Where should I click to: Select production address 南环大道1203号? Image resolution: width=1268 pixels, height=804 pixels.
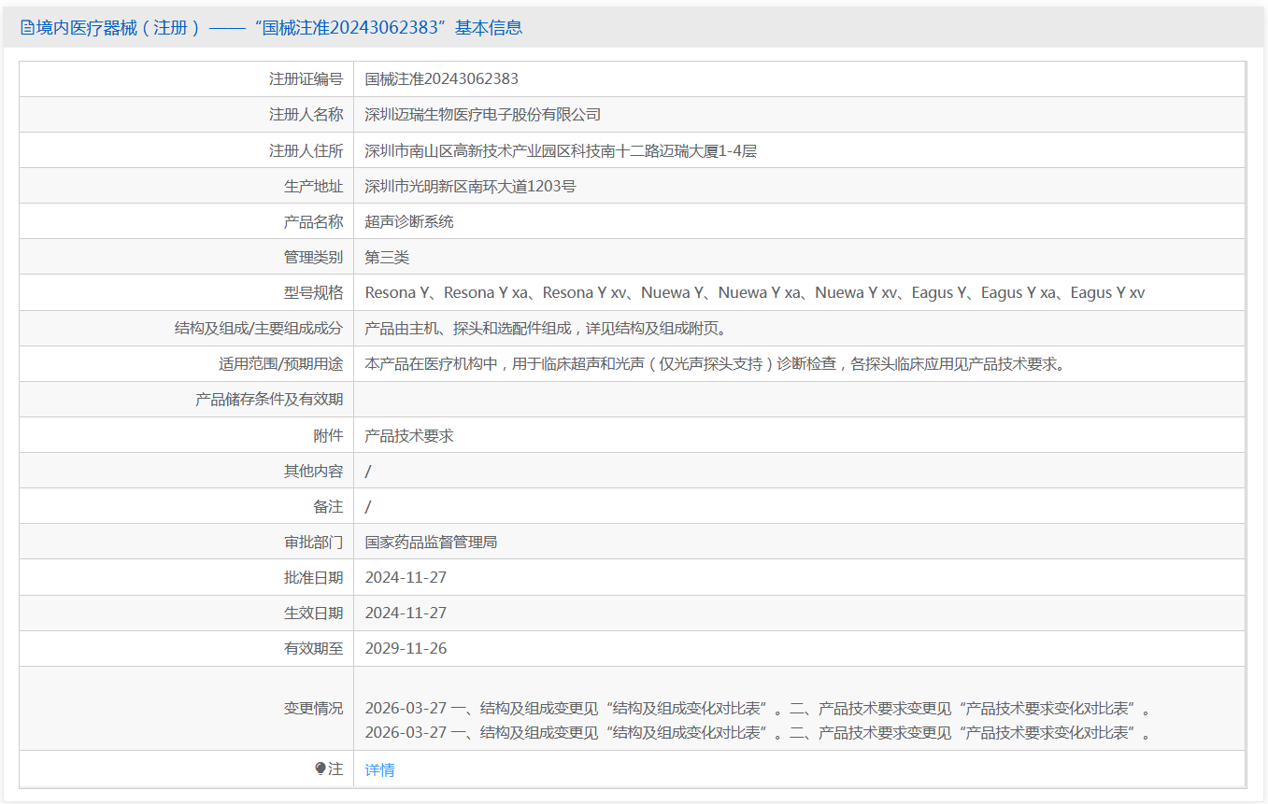pyautogui.click(x=470, y=186)
